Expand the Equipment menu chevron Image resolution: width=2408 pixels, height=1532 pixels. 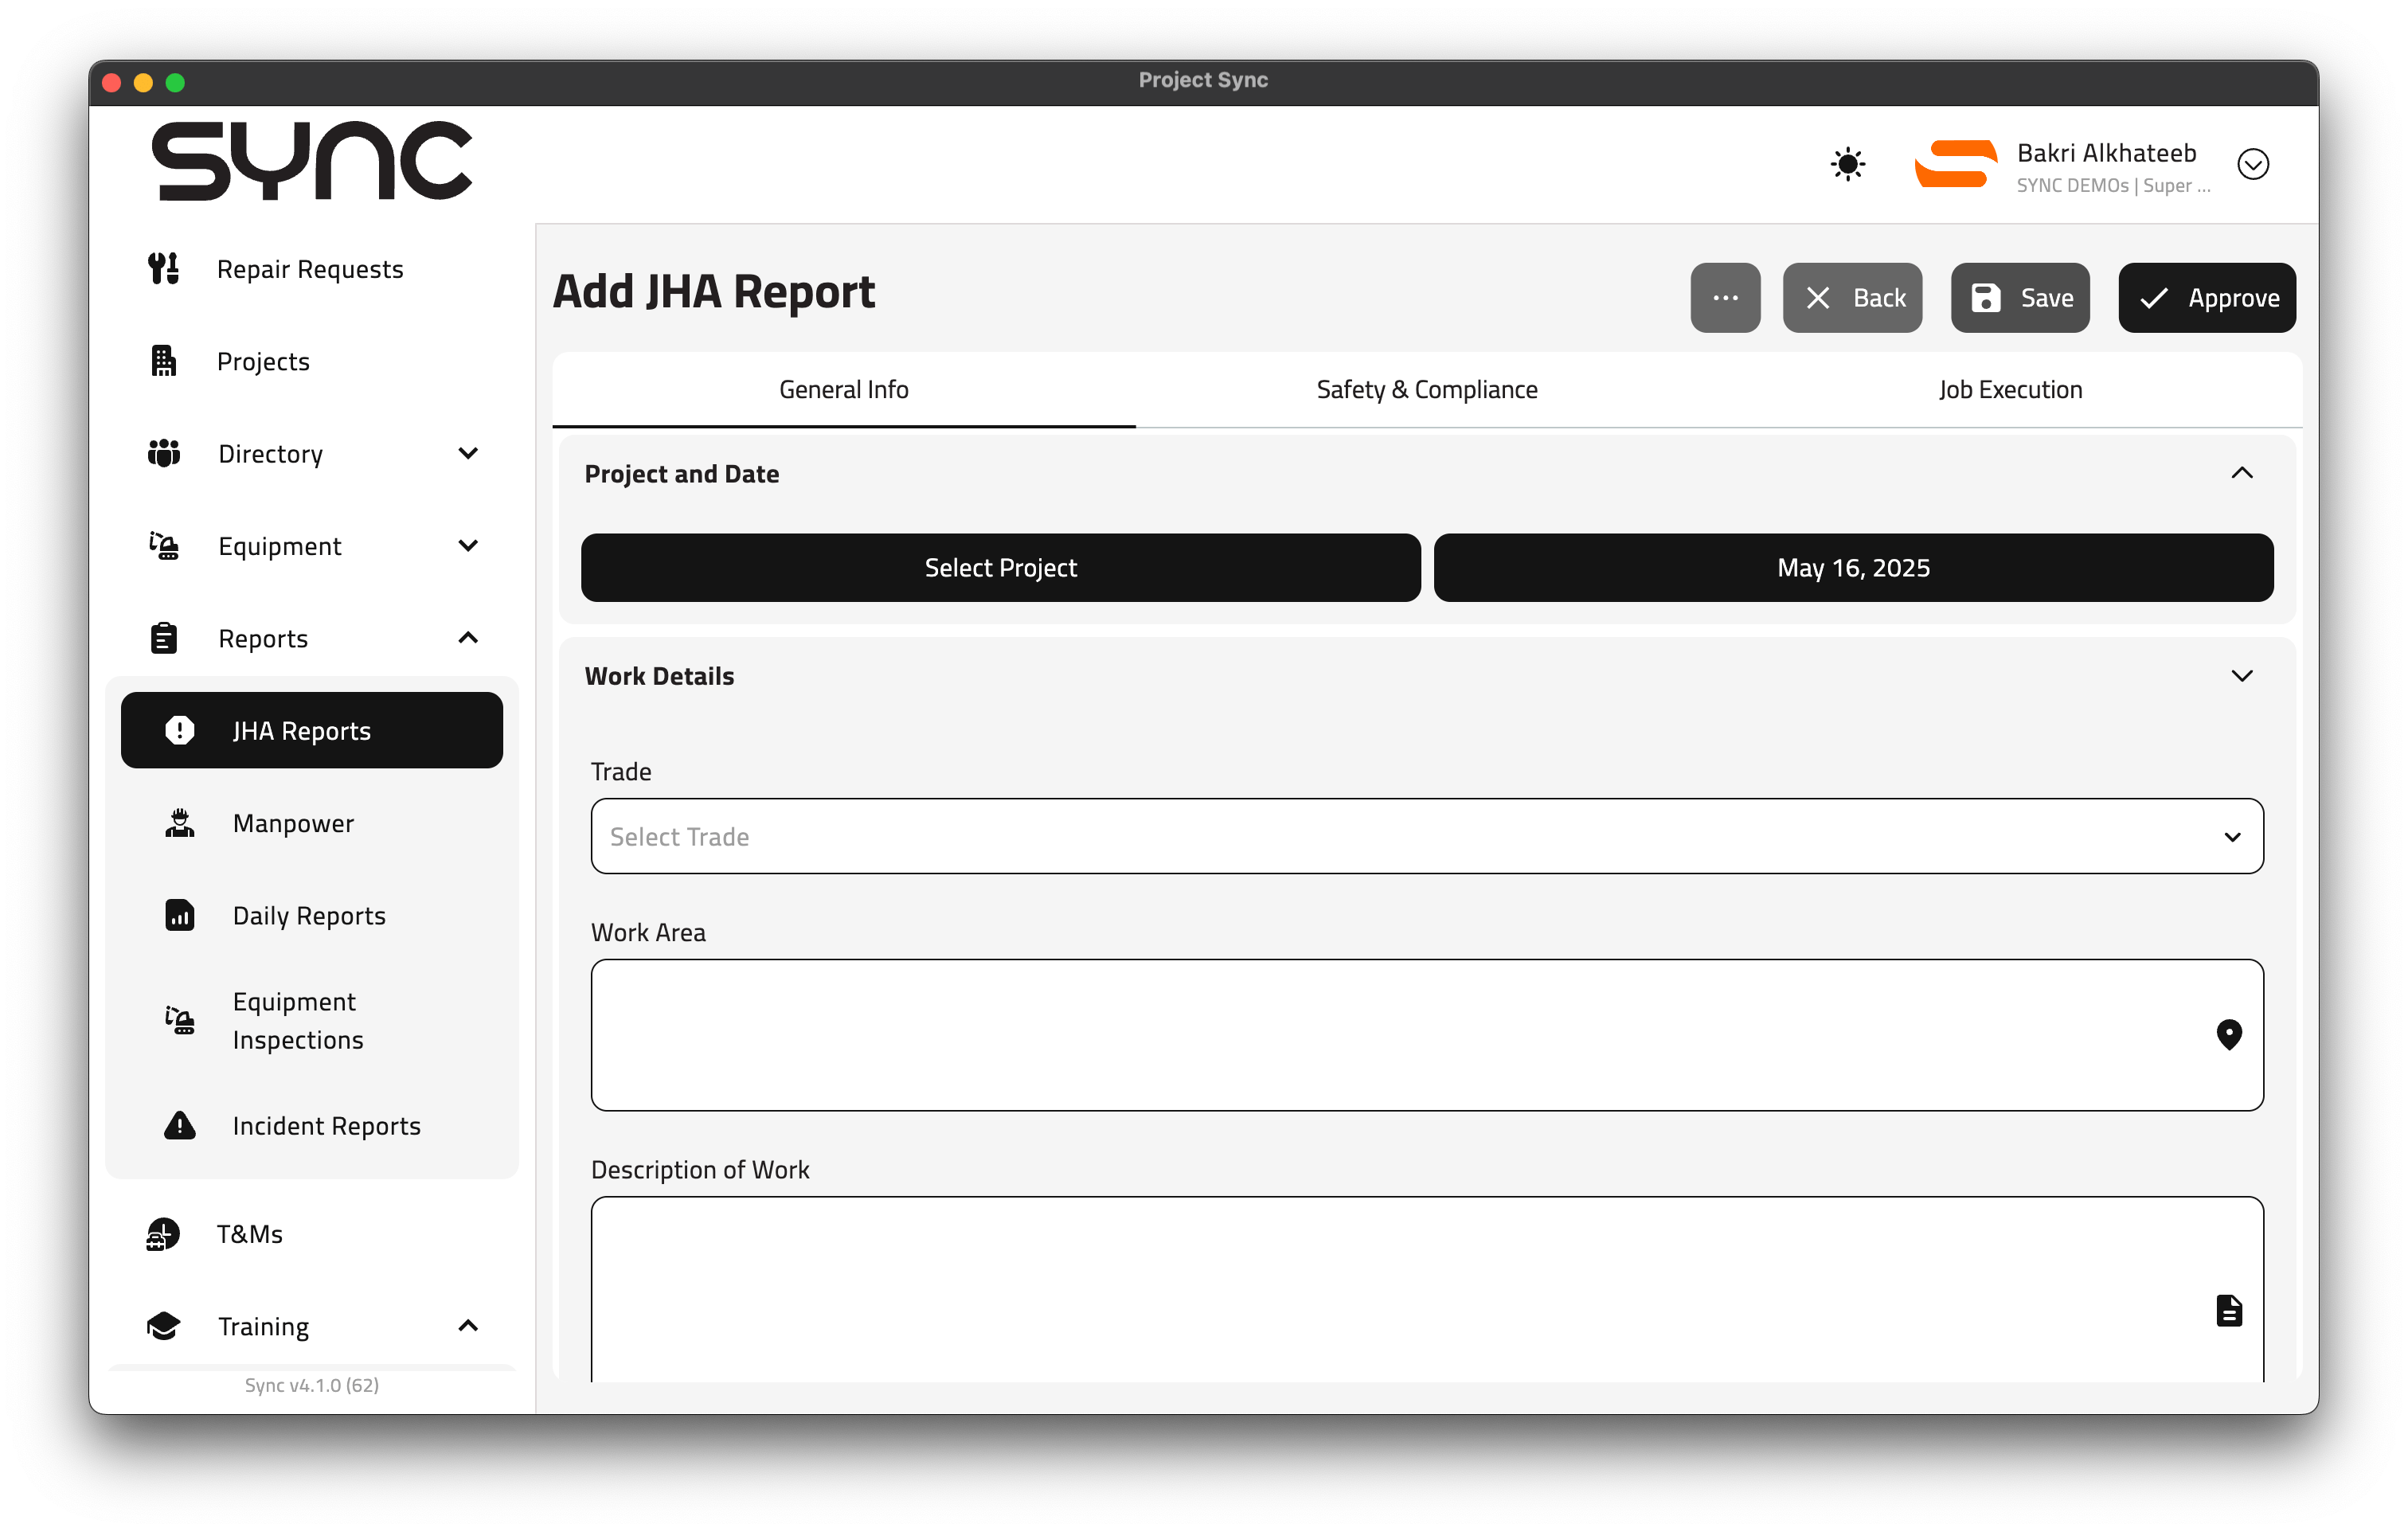tap(468, 546)
